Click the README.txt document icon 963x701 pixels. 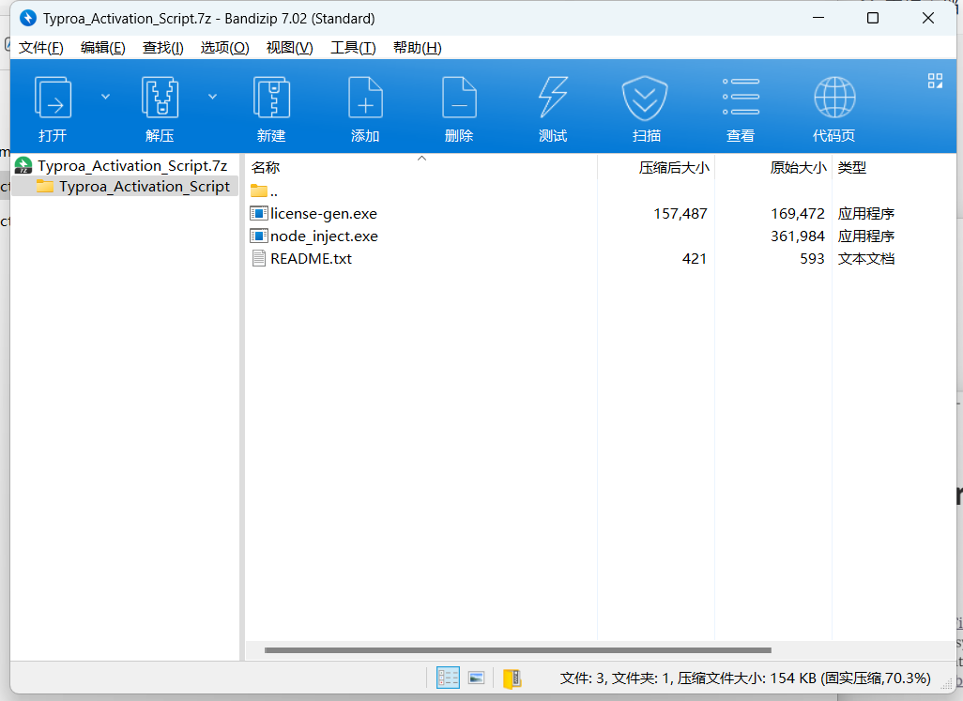click(x=258, y=258)
